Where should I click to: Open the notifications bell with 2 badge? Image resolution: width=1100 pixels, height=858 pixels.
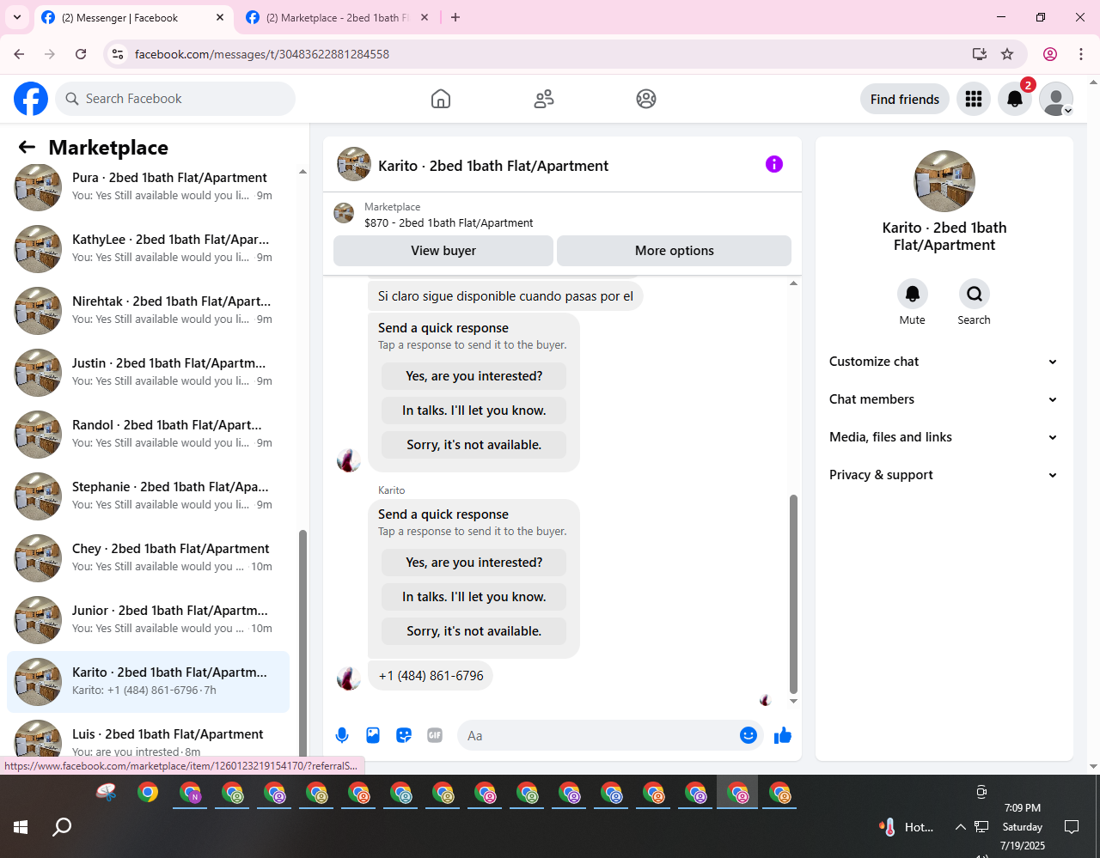pyautogui.click(x=1015, y=99)
